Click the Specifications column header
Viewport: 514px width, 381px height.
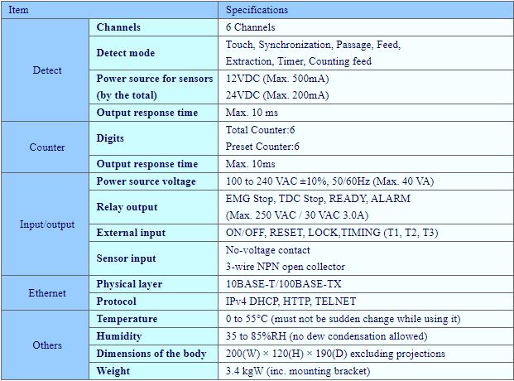[x=257, y=10]
